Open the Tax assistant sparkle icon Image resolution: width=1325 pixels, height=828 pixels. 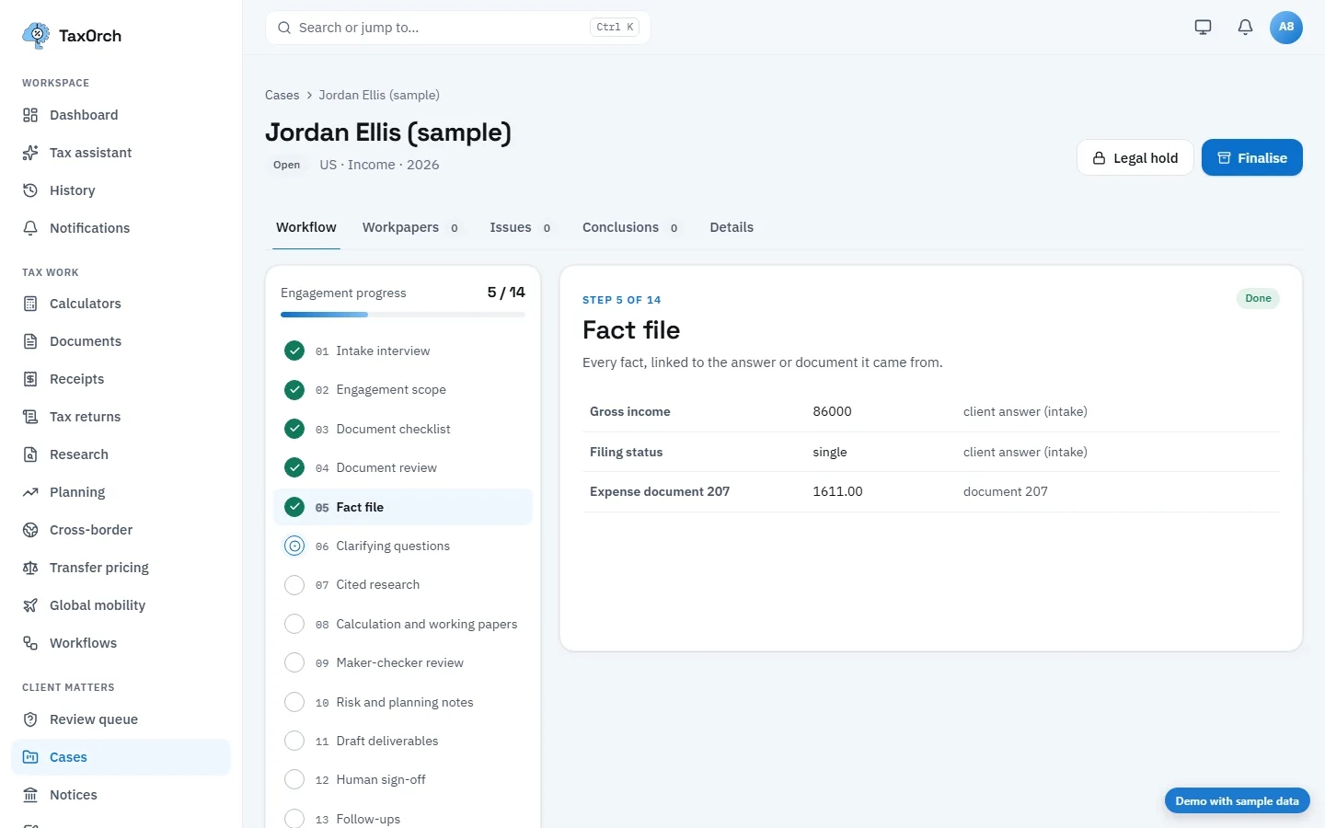[x=30, y=153]
